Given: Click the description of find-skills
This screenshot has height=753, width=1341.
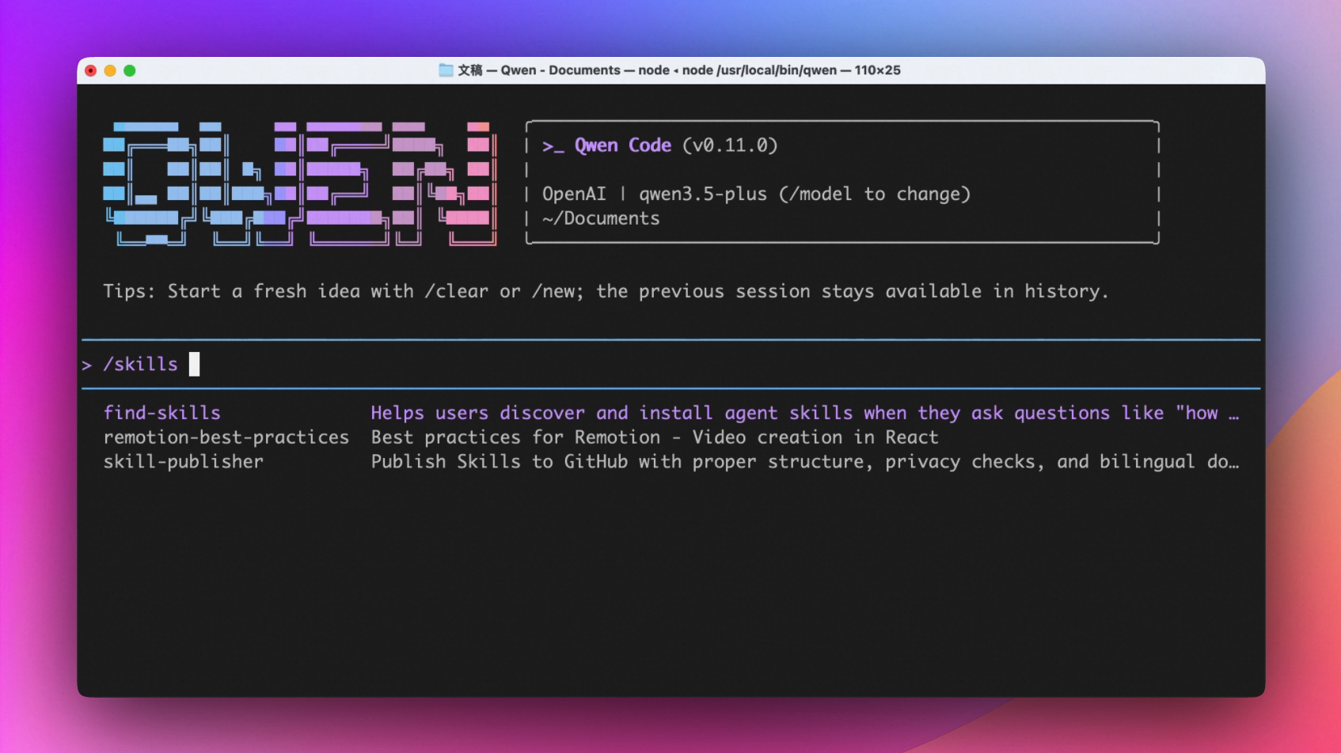Looking at the screenshot, I should 804,413.
